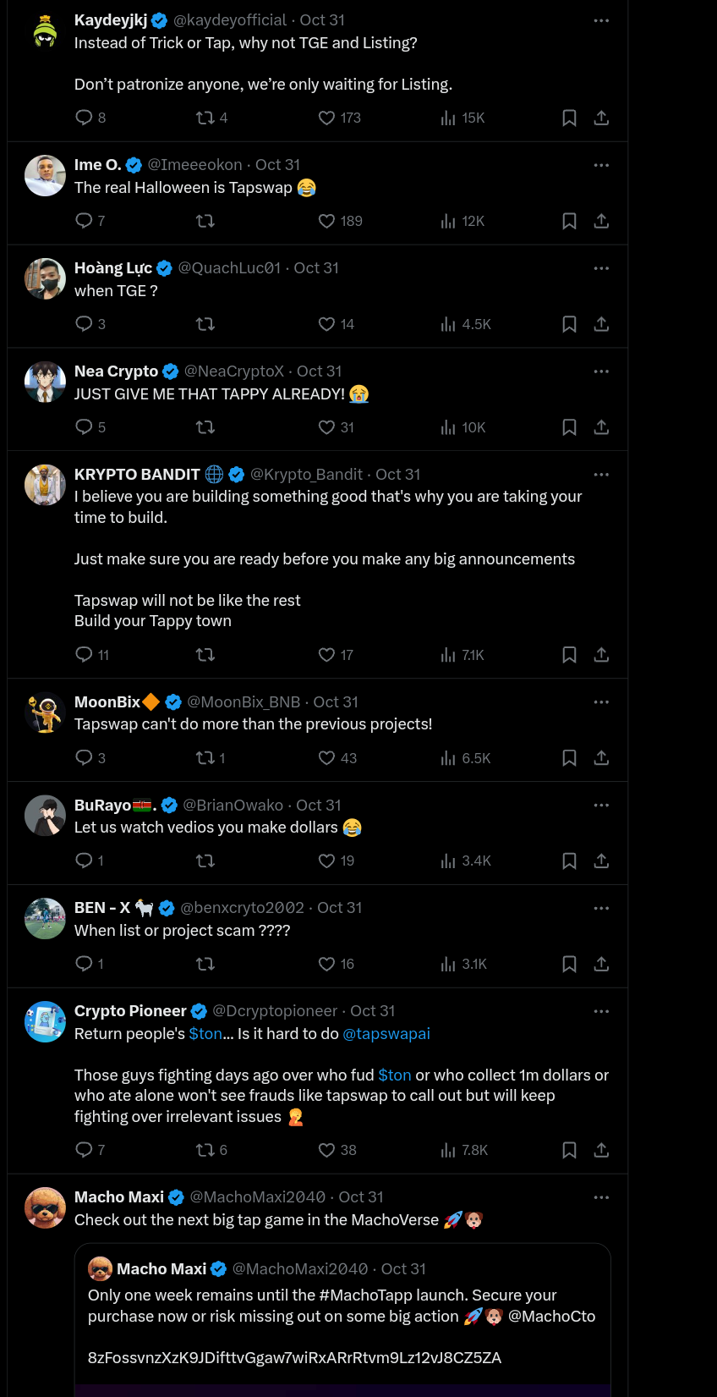Share KRYPTO BANDIT's tweet
The image size is (717, 1397).
click(x=601, y=655)
